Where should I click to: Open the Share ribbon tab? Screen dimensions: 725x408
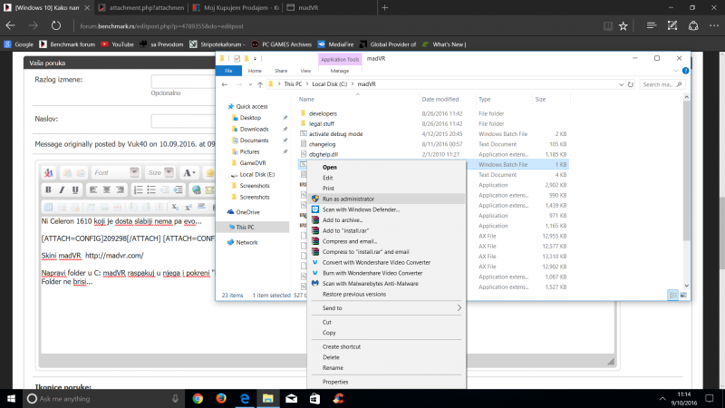tap(281, 71)
